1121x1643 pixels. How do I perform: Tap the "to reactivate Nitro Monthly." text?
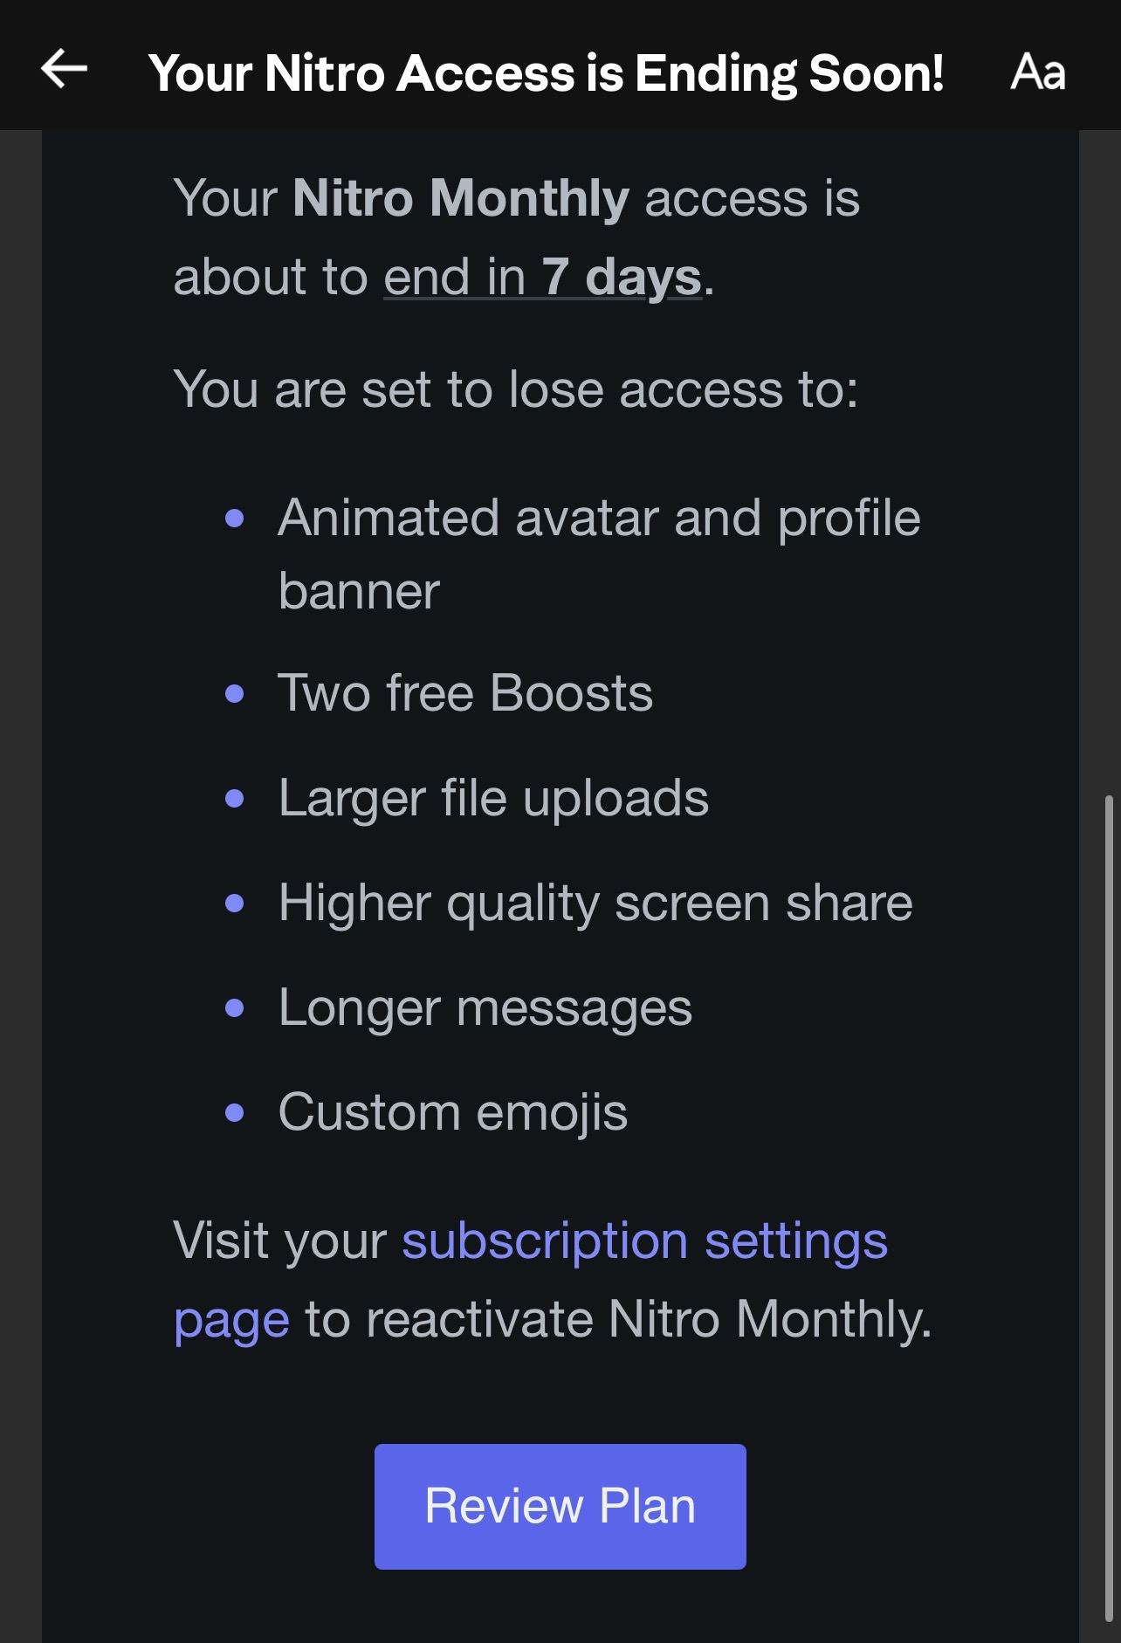pos(617,1319)
